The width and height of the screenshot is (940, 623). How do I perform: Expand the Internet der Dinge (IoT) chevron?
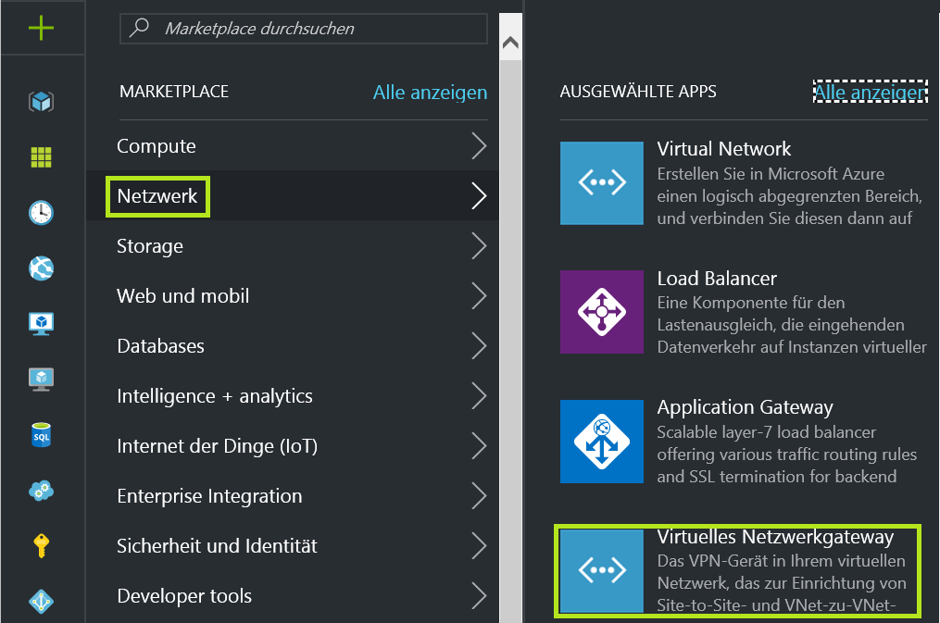(478, 446)
